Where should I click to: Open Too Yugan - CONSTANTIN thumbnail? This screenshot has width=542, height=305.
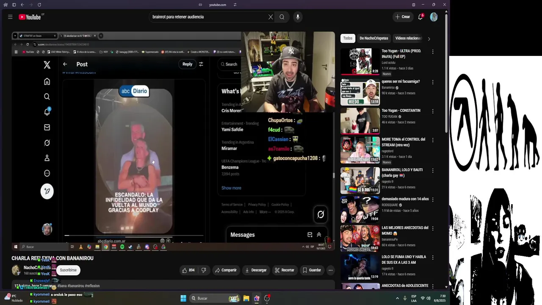360,121
